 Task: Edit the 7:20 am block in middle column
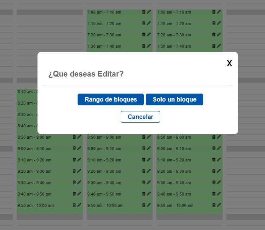(149, 34)
